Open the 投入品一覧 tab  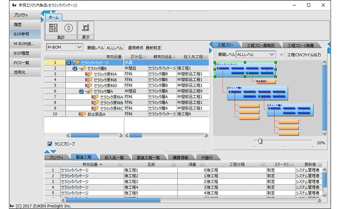(x=114, y=158)
